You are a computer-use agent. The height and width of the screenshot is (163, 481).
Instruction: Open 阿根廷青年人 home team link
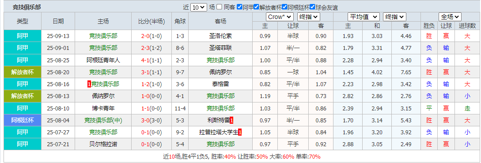103,60
